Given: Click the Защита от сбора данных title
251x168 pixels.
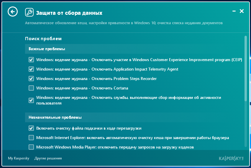Looking at the screenshot, I should click(x=69, y=13).
